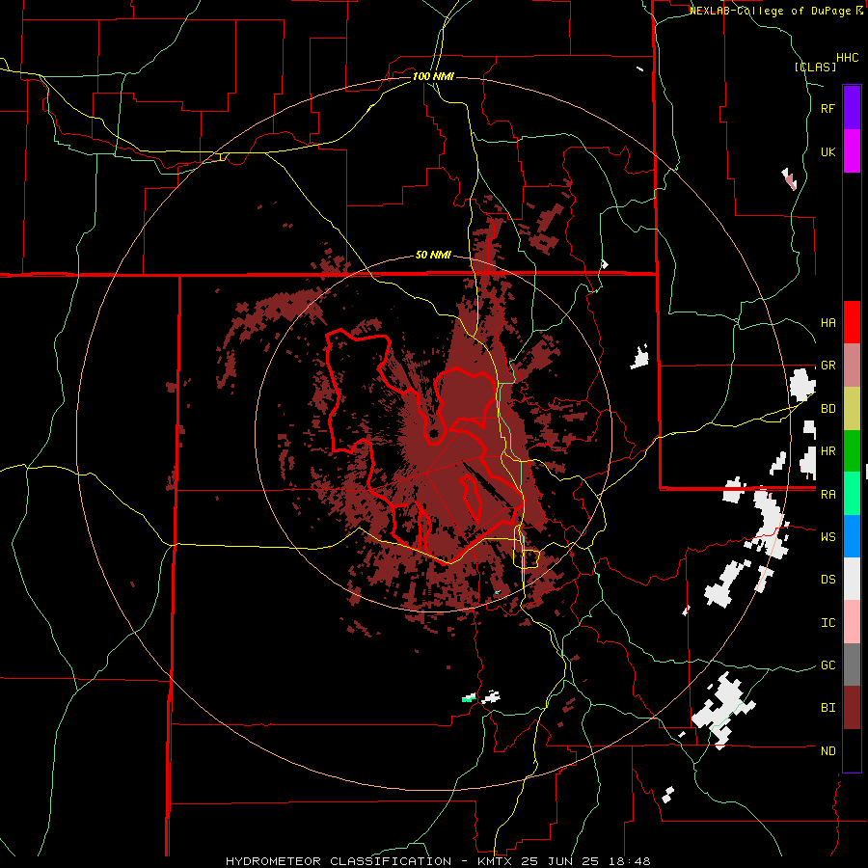868x868 pixels.
Task: Click the 100 NMI range ring label
Action: click(433, 76)
